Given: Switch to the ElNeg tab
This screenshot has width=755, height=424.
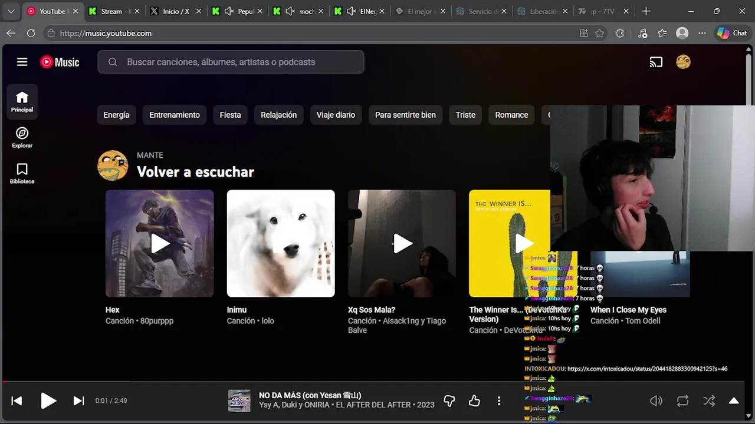Looking at the screenshot, I should pyautogui.click(x=360, y=11).
